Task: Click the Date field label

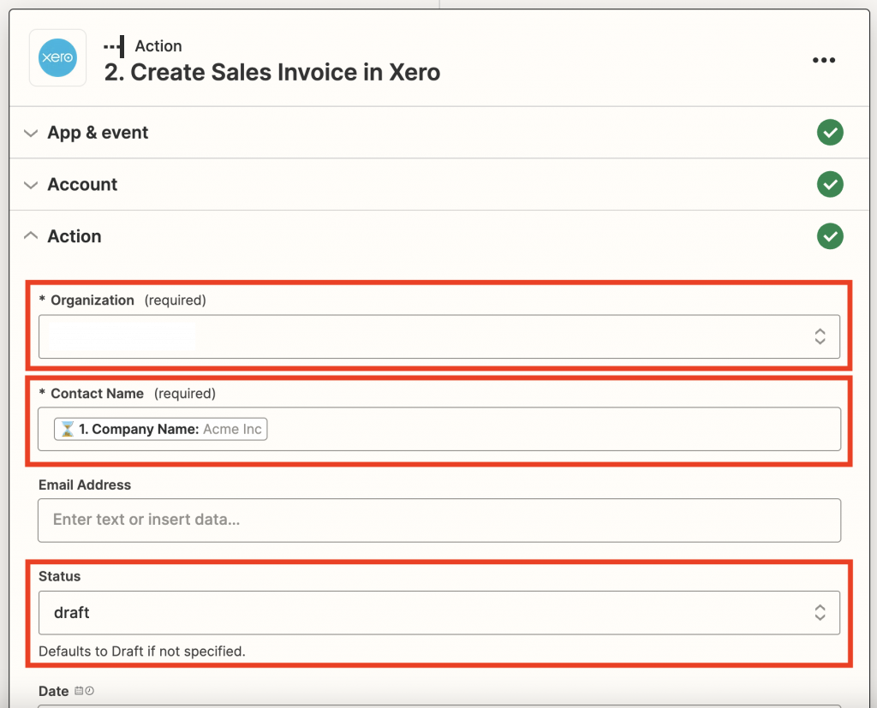Action: [54, 692]
